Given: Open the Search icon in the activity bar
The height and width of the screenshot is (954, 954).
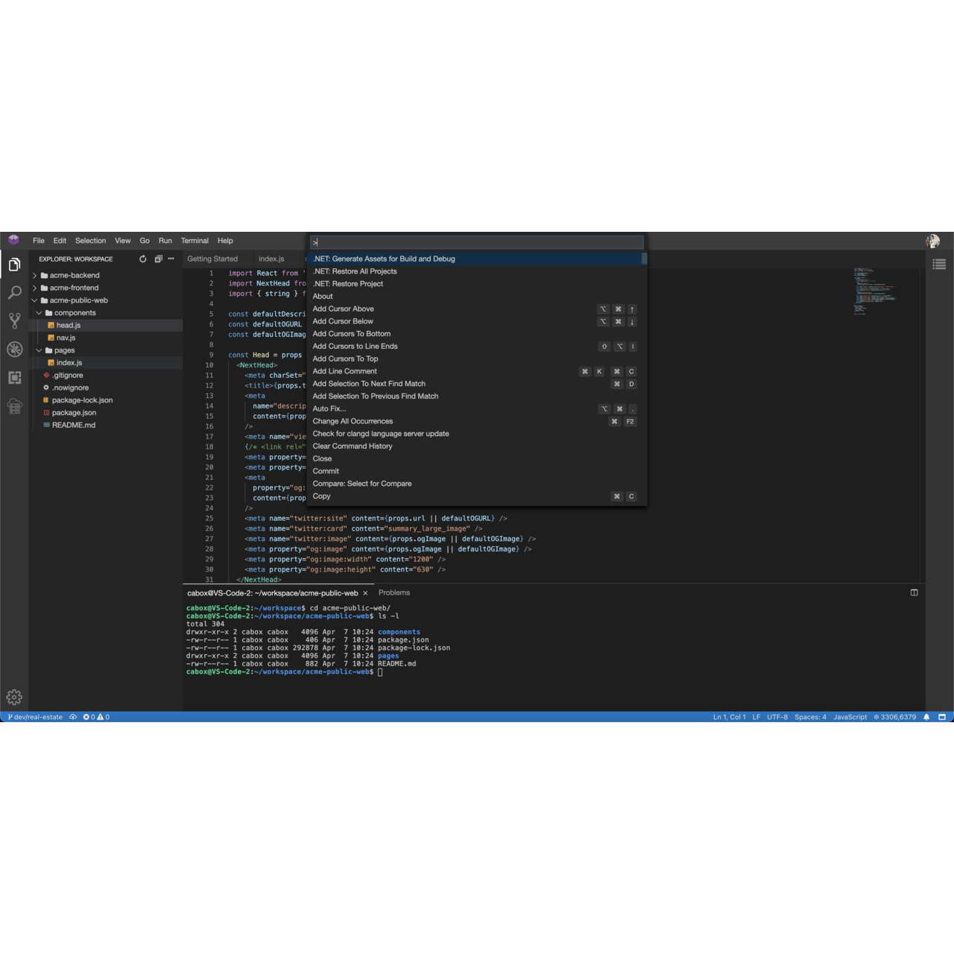Looking at the screenshot, I should pyautogui.click(x=14, y=292).
